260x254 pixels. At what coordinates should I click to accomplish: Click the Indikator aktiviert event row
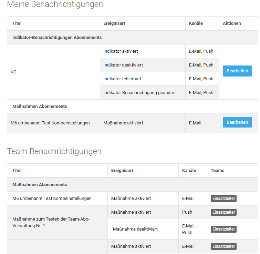point(121,51)
